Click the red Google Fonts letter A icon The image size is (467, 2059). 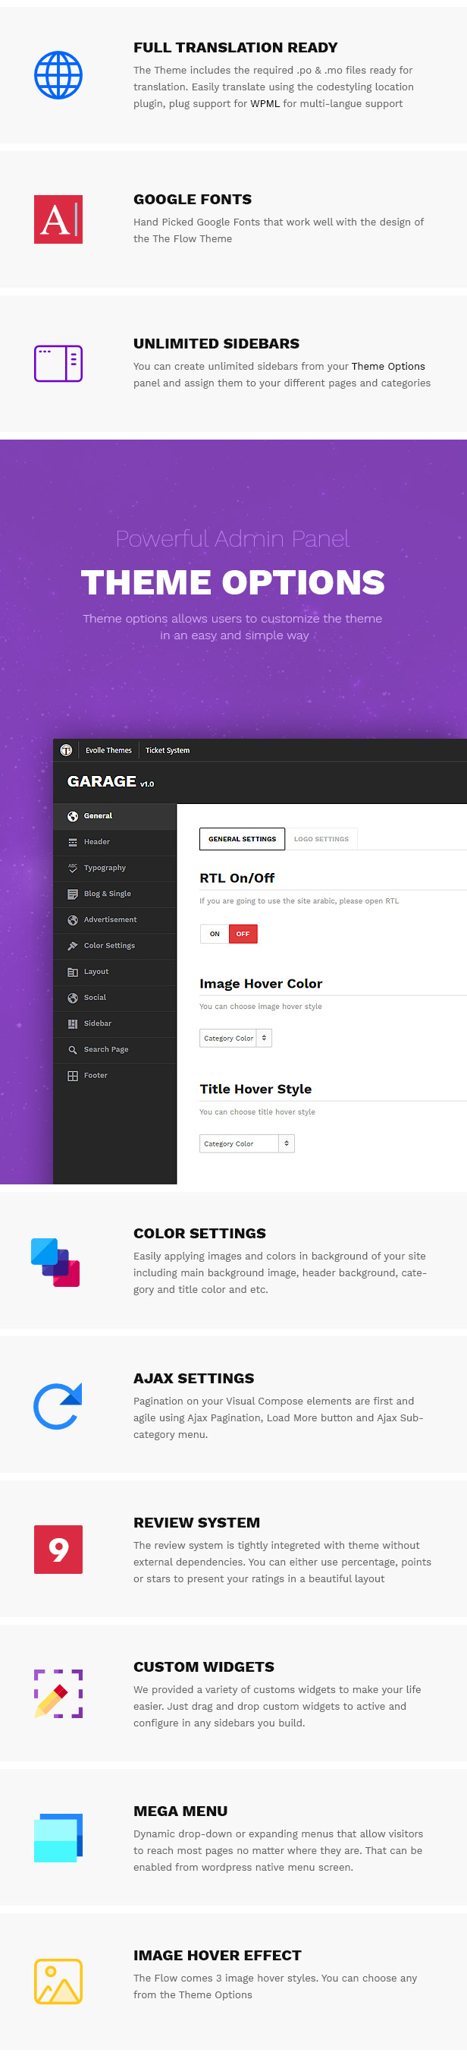click(58, 219)
